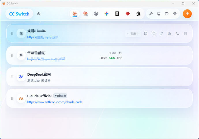
Task: Select the red lobster app tab
Action: tap(128, 14)
